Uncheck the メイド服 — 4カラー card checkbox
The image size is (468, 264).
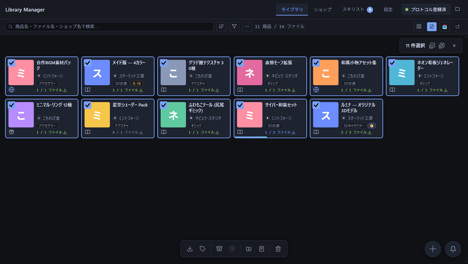[x=88, y=63]
